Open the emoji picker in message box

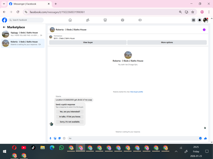point(200,138)
